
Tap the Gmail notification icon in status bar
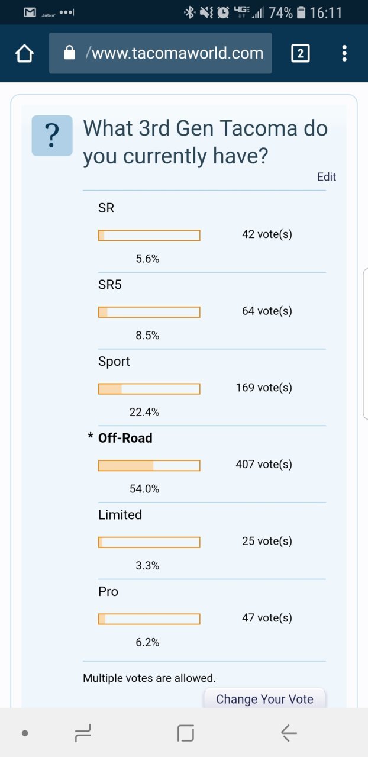pyautogui.click(x=30, y=12)
